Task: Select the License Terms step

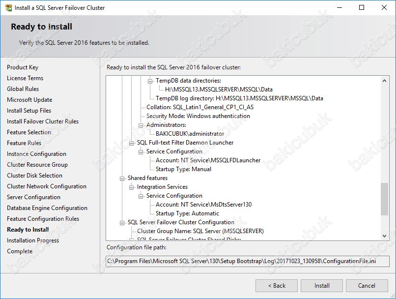Action: [x=25, y=78]
